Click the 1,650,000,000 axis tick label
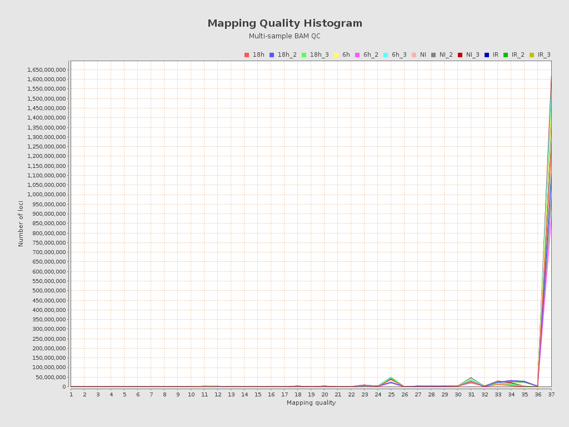 (x=46, y=69)
